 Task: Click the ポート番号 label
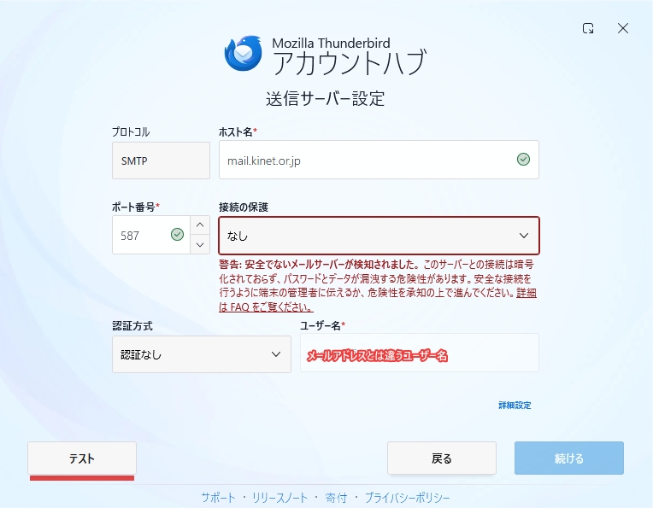pos(136,207)
